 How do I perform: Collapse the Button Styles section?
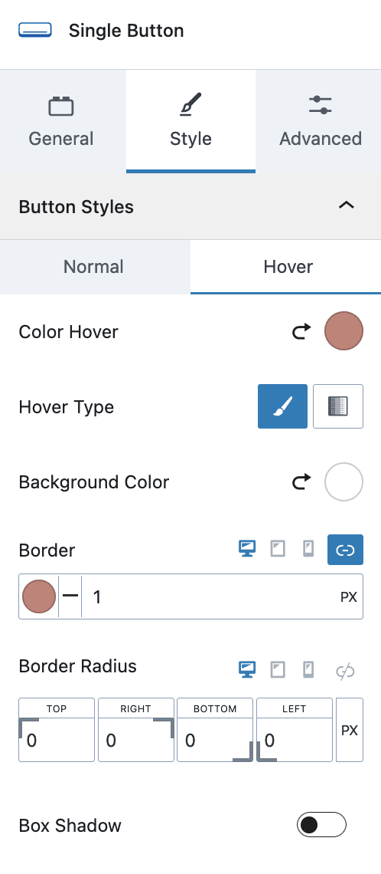[x=347, y=205]
